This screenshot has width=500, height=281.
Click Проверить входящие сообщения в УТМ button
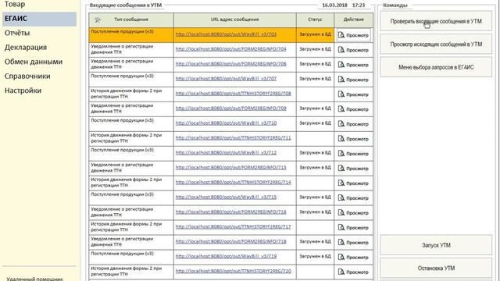pyautogui.click(x=436, y=21)
